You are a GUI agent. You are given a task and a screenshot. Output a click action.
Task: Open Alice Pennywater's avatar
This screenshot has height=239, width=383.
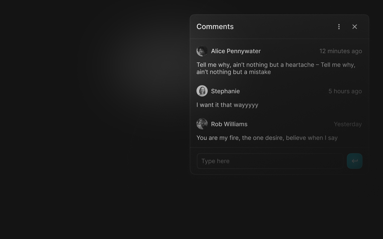click(x=202, y=51)
